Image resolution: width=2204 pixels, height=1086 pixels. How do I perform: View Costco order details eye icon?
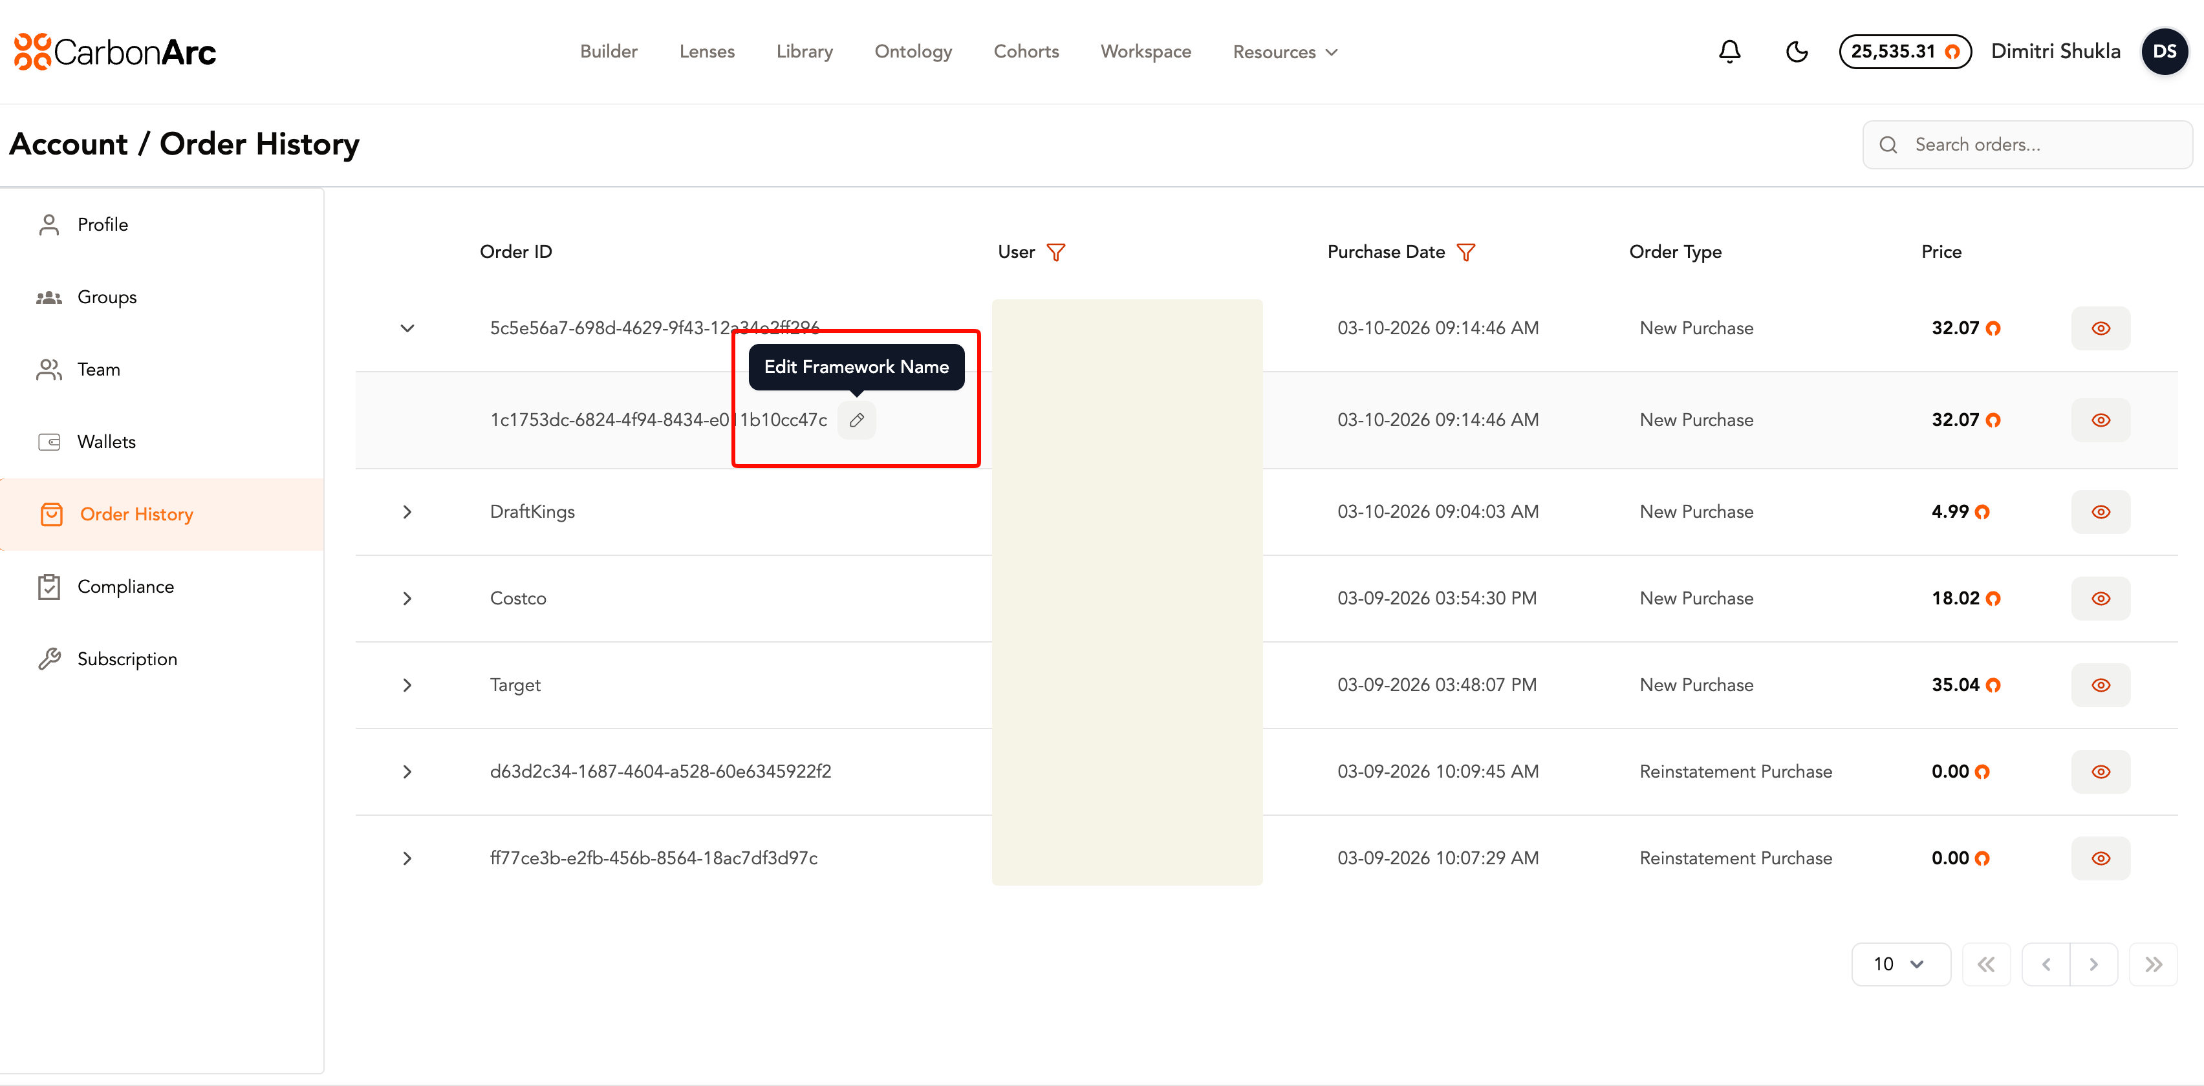[2101, 599]
